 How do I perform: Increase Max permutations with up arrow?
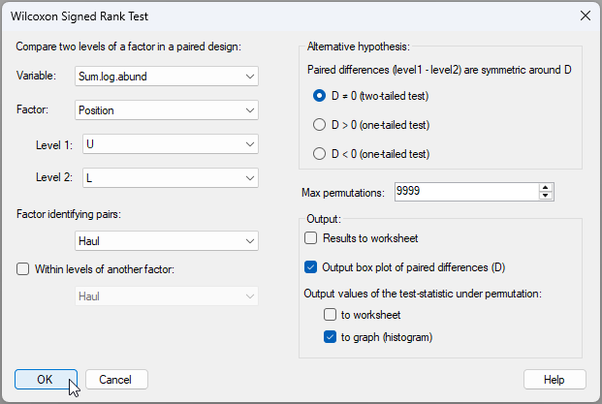click(546, 188)
